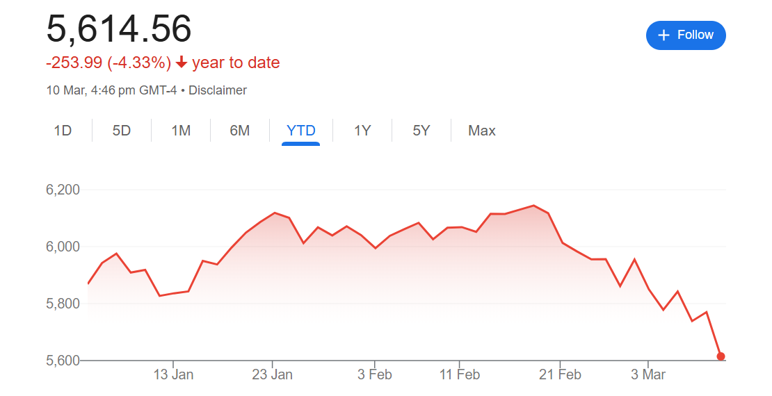Click the 13 Jan date label

pyautogui.click(x=173, y=375)
